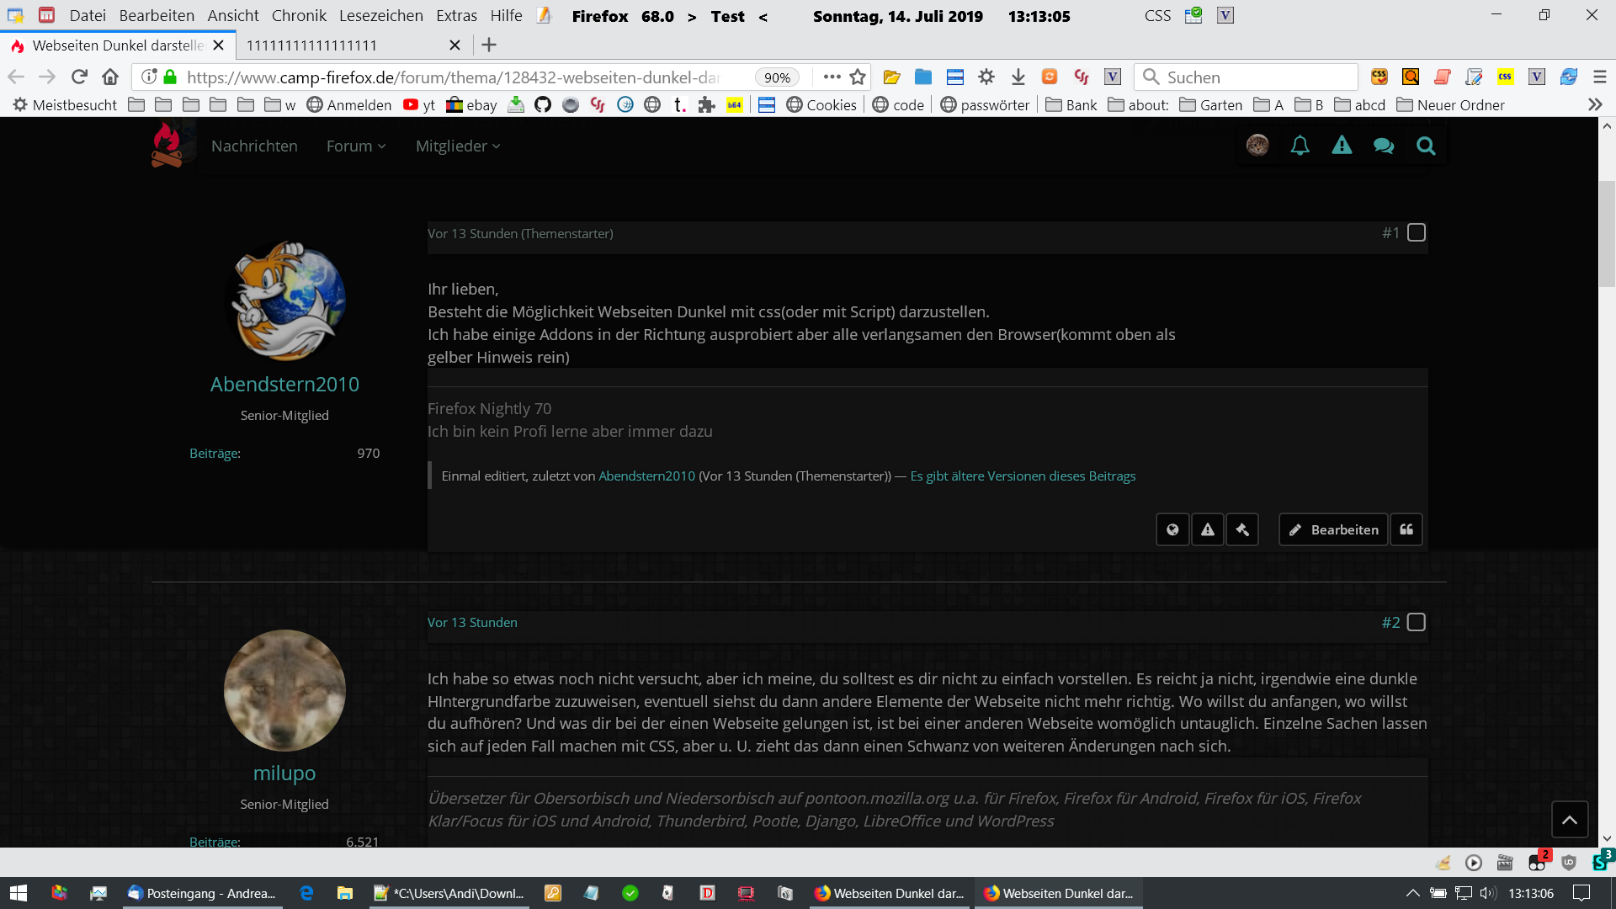Bookmark page with the star icon

tap(858, 77)
